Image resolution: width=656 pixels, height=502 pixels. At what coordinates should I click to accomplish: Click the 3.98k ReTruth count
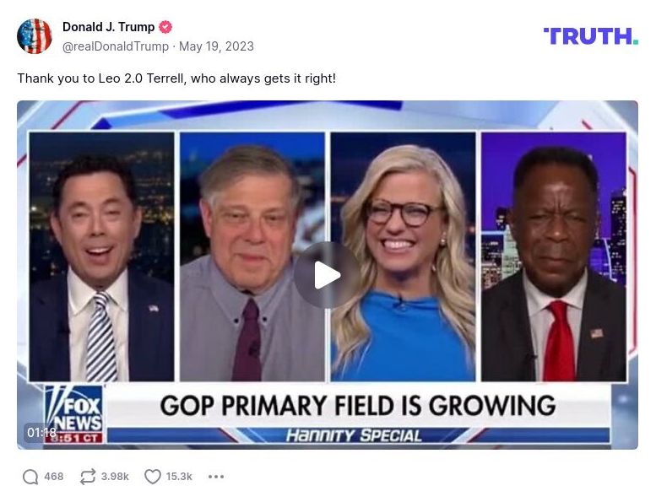tap(115, 477)
